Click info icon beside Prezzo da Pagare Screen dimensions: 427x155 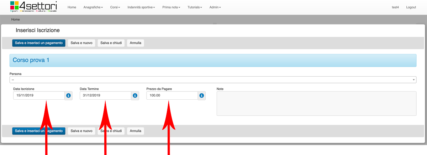tap(201, 95)
